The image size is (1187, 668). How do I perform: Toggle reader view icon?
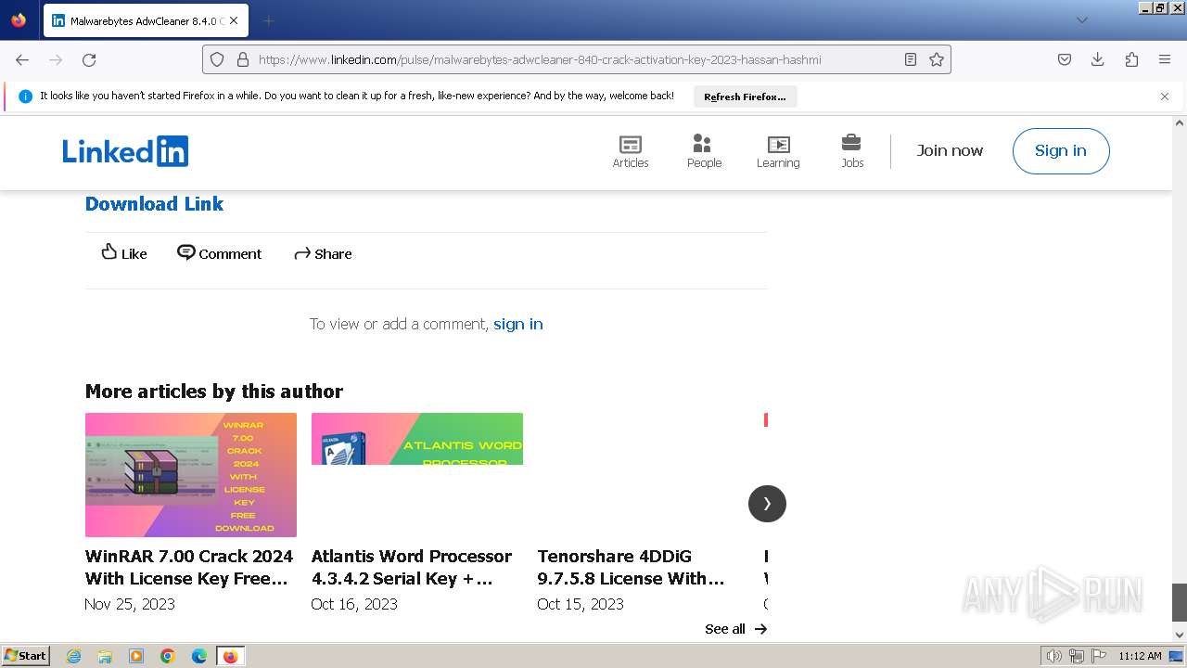point(911,59)
